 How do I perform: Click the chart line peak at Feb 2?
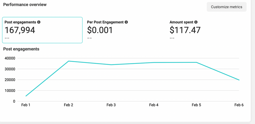(x=69, y=61)
